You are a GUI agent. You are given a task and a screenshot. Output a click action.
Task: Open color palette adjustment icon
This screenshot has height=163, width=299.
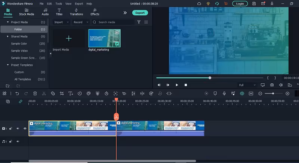[89, 93]
